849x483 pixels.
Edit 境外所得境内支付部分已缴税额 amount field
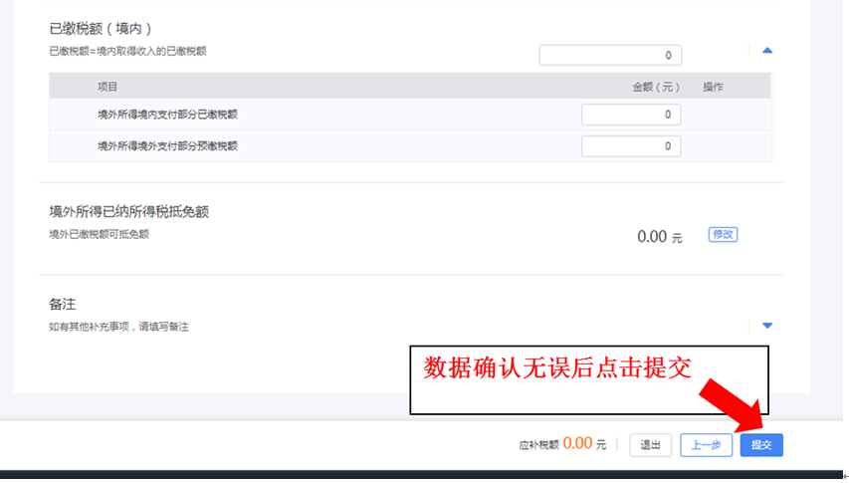(631, 115)
